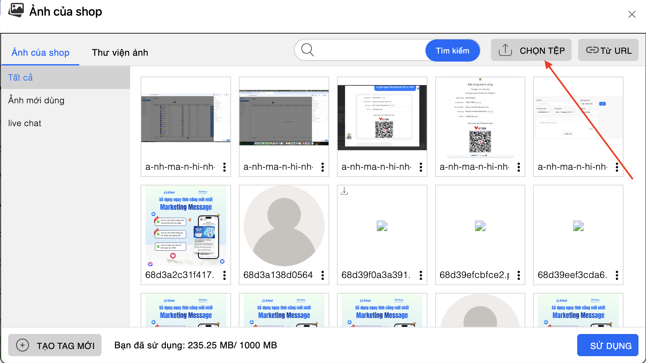
Task: Click the download icon on 68d39f0a3a391 image
Action: (x=344, y=191)
